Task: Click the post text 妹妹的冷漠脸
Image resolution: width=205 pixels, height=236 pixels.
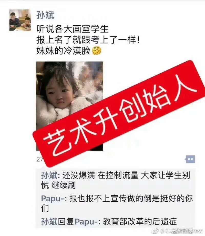Action: (x=63, y=51)
